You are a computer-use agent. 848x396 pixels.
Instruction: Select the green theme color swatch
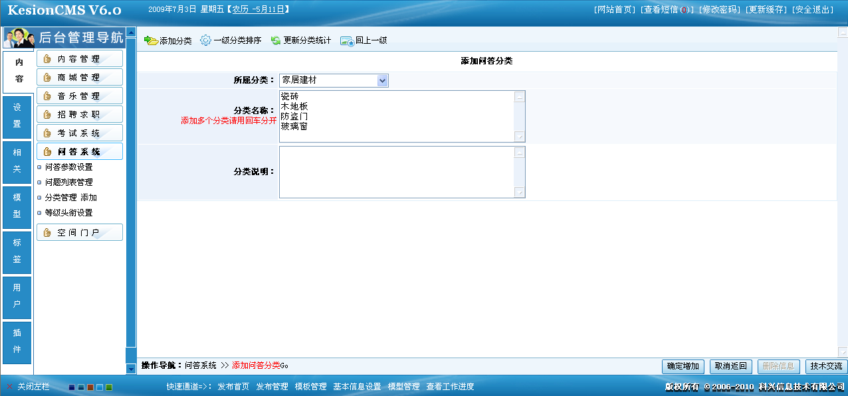109,387
